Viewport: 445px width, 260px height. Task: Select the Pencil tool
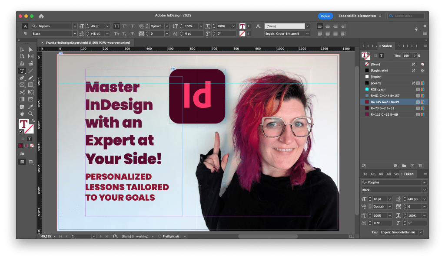tap(31, 78)
